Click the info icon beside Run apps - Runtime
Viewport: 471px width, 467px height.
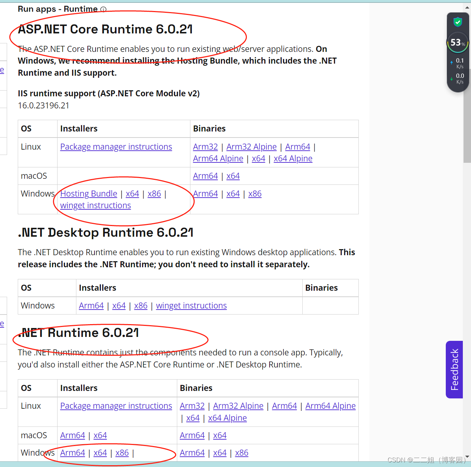click(x=103, y=9)
